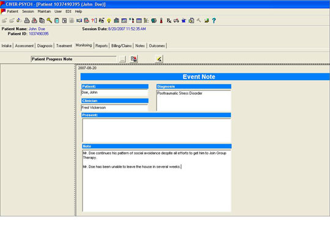Click inside the Note text area
The image size is (330, 242).
[x=156, y=180]
